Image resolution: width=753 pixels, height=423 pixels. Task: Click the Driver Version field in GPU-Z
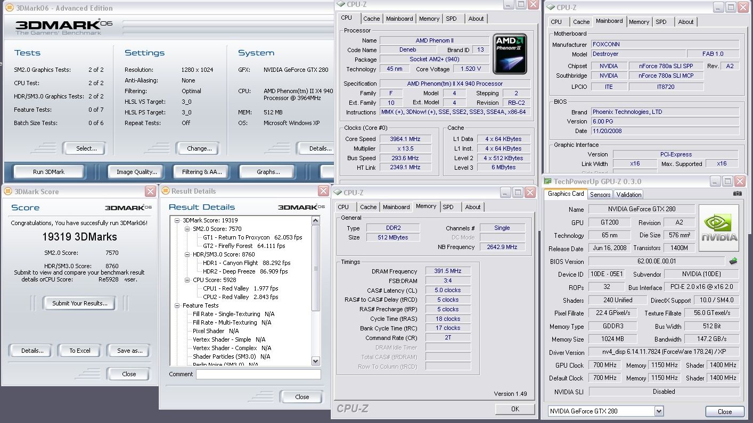664,352
